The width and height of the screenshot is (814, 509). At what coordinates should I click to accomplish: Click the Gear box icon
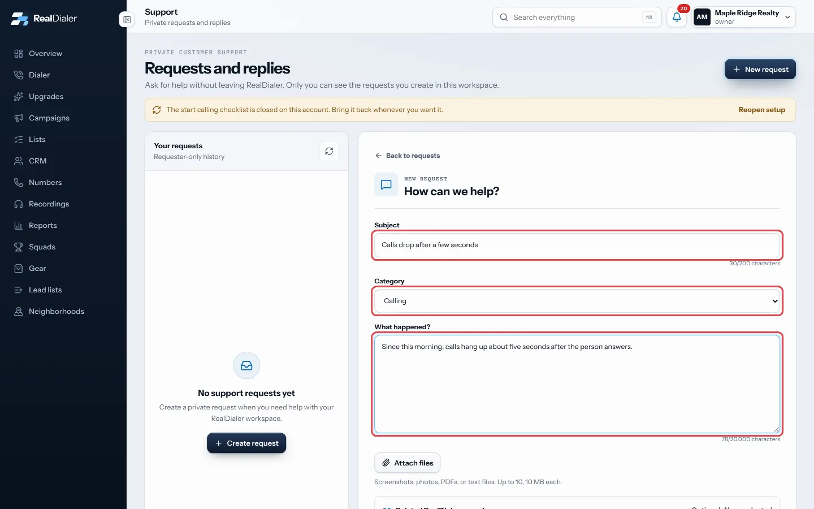click(x=19, y=269)
